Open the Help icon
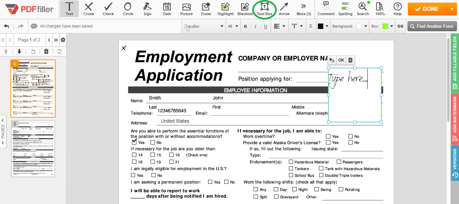The width and height of the screenshot is (459, 204). [397, 9]
